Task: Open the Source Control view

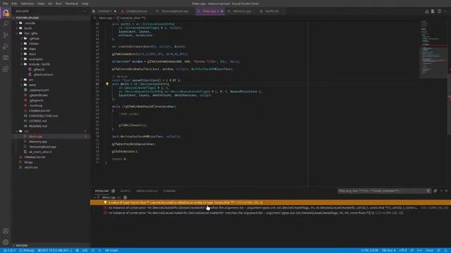Action: pos(6,35)
